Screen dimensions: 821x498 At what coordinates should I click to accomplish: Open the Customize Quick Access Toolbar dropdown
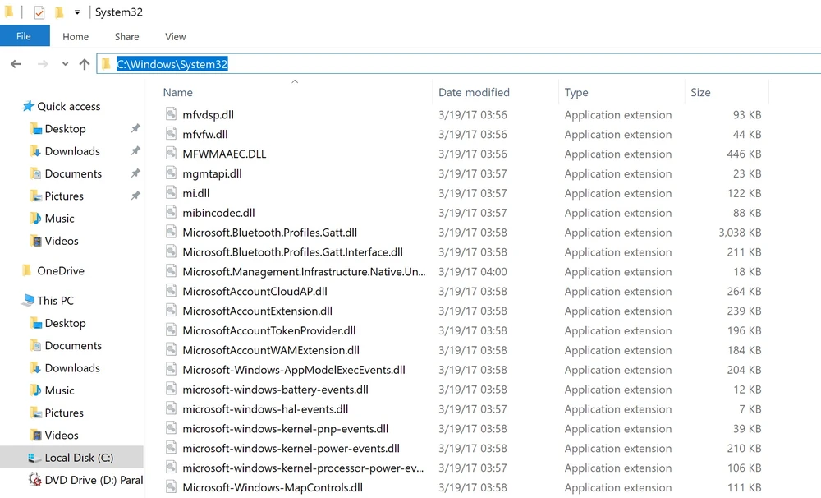pyautogui.click(x=77, y=12)
